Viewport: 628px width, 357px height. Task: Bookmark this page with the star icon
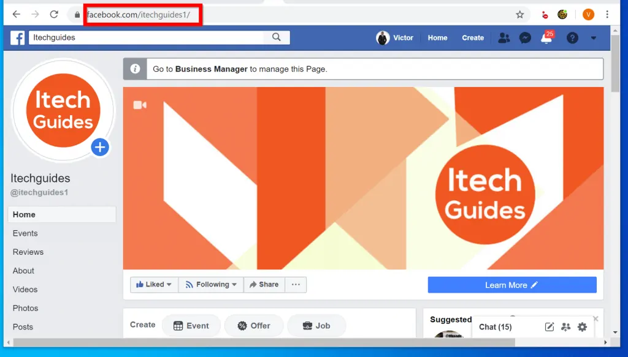(520, 15)
